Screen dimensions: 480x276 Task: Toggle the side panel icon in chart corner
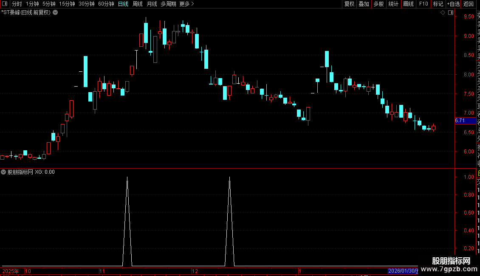(x=451, y=13)
